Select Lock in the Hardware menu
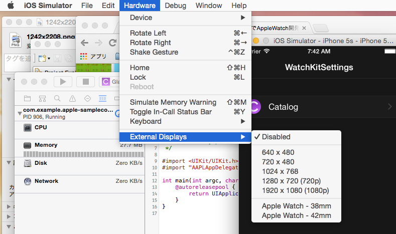The image size is (396, 234). coord(185,77)
